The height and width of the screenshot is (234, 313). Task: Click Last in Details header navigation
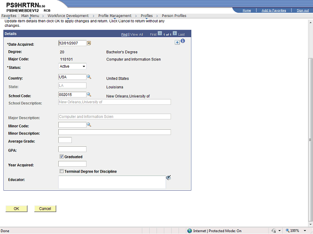click(x=181, y=35)
